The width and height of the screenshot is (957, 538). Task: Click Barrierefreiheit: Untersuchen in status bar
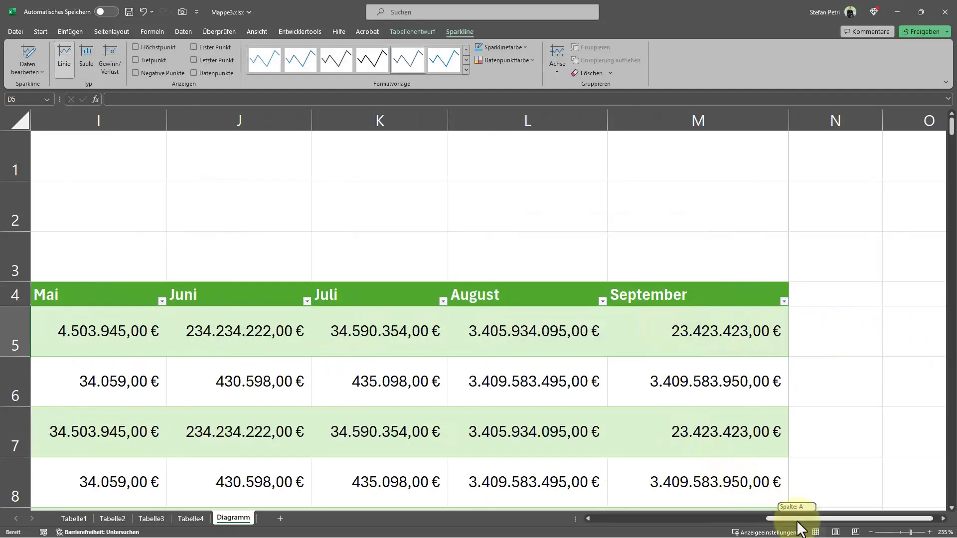pyautogui.click(x=98, y=532)
